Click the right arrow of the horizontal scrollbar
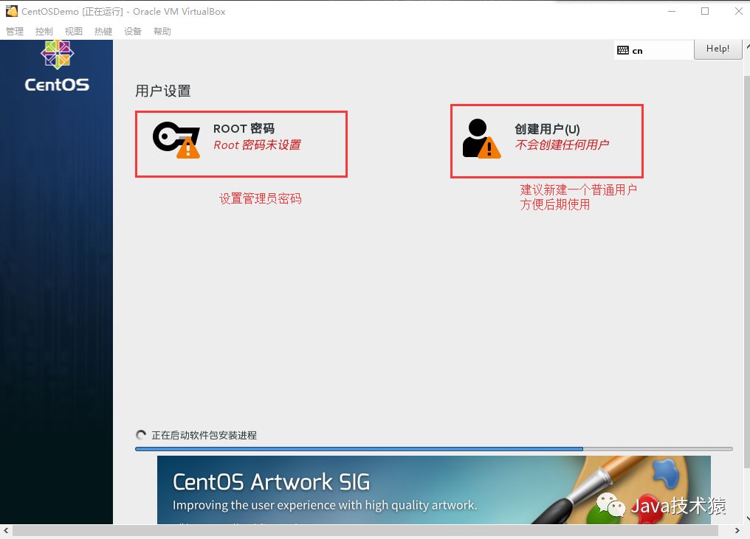Image resolution: width=750 pixels, height=539 pixels. pos(737,531)
